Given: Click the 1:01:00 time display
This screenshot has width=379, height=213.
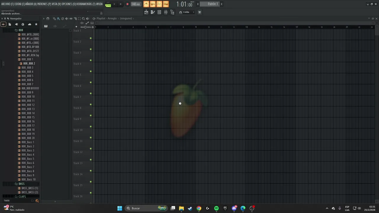Looking at the screenshot, I should (184, 4).
